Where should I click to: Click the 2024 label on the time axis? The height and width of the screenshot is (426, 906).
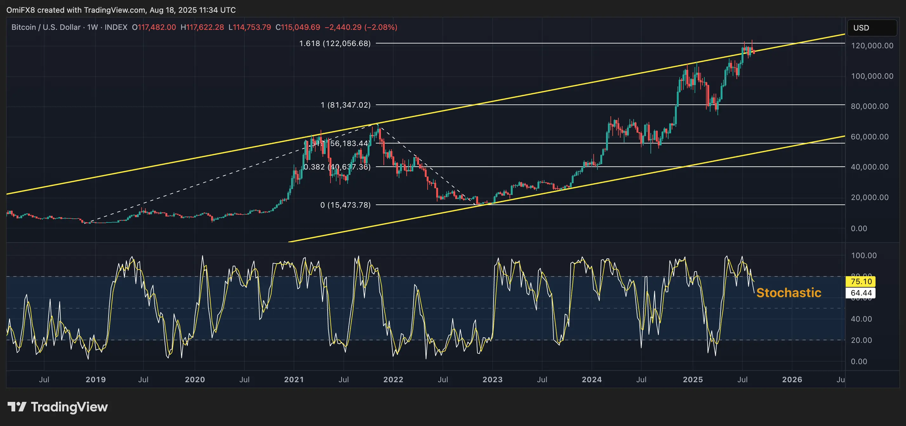(592, 380)
